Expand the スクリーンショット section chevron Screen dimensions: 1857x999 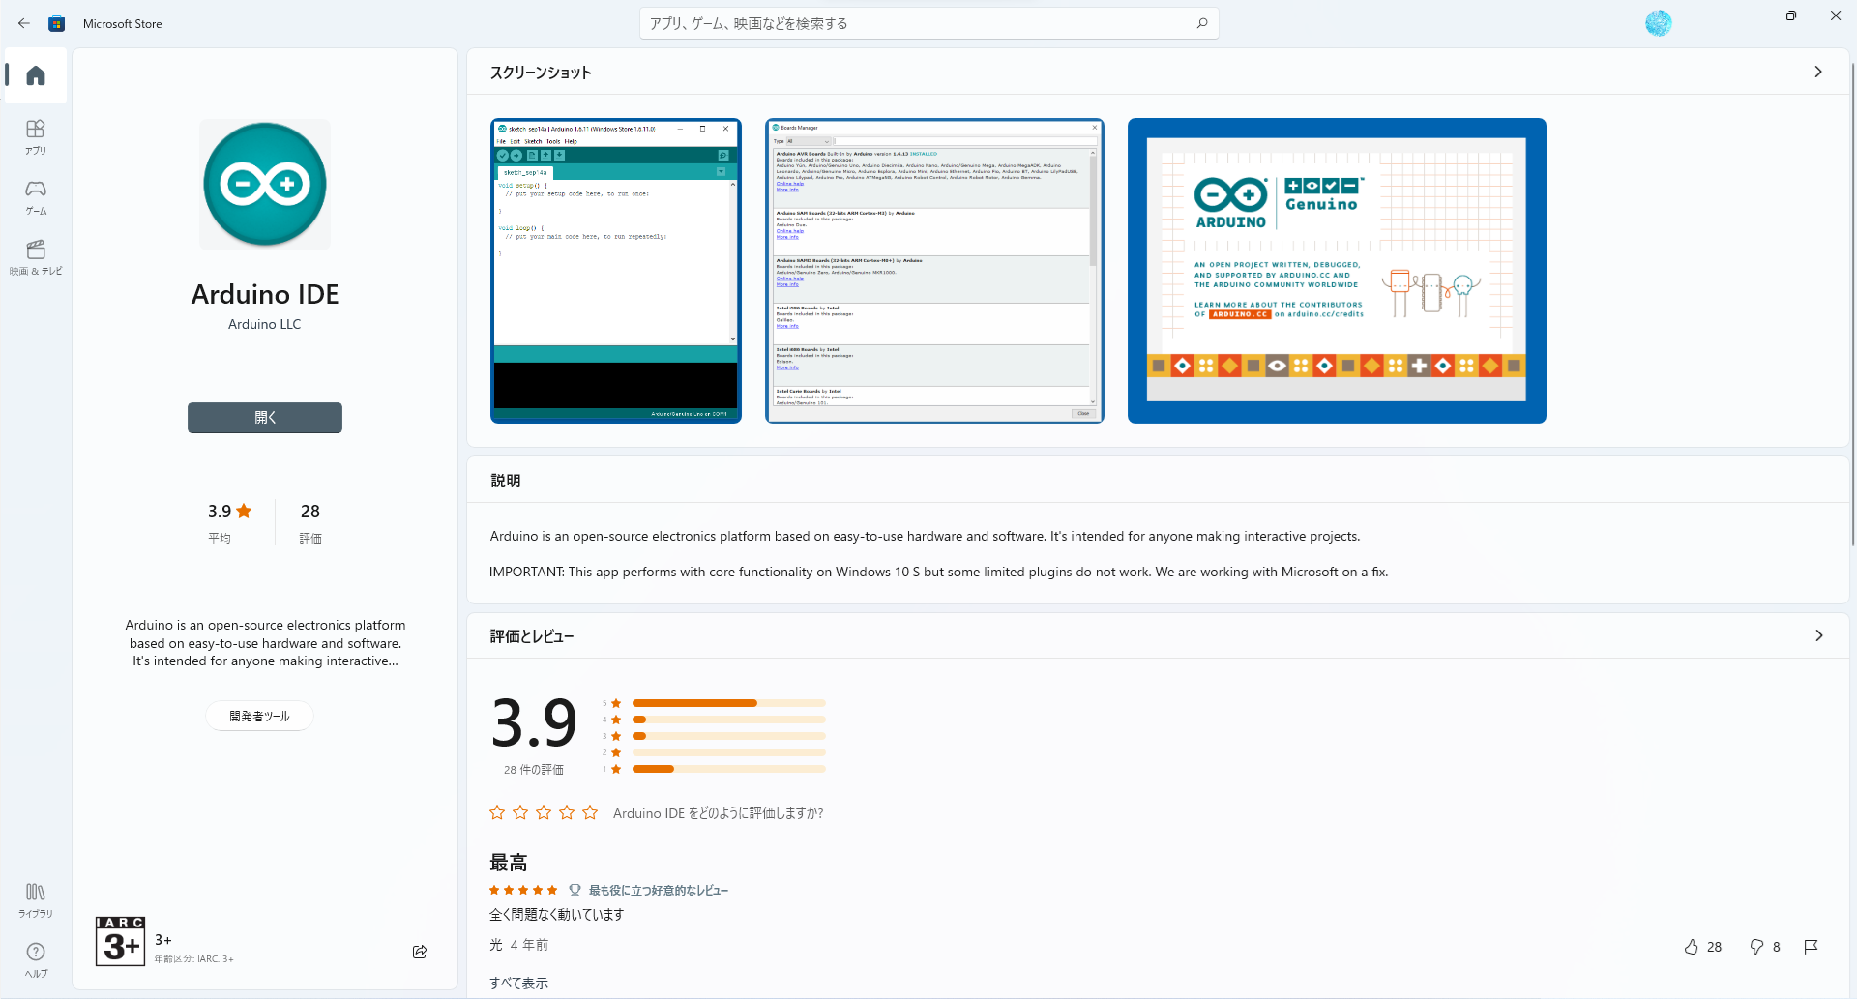tap(1818, 72)
